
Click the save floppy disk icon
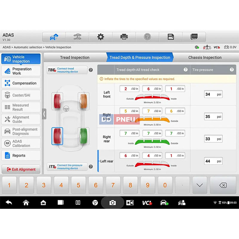(x=171, y=37)
